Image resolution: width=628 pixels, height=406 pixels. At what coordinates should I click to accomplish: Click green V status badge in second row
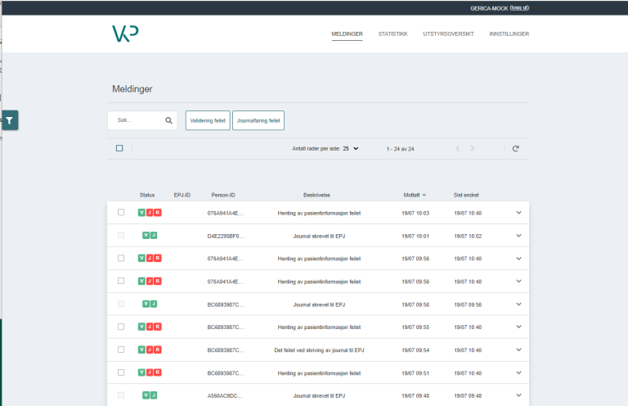146,236
